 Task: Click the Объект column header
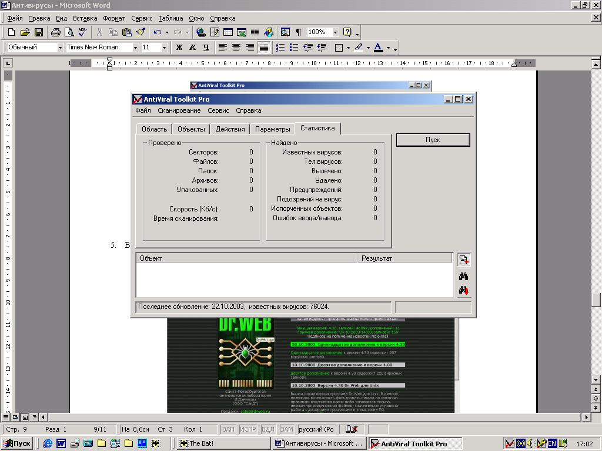tap(246, 258)
